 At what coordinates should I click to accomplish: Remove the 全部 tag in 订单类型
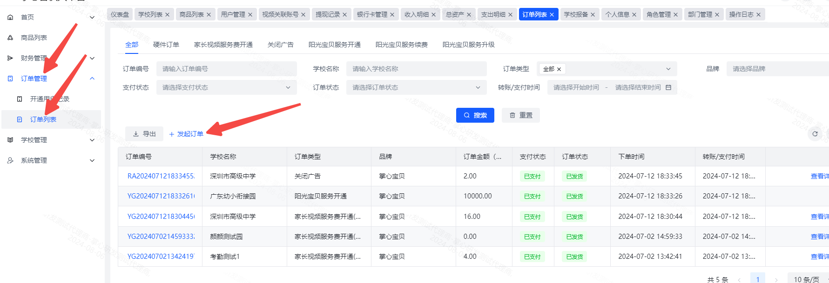coord(559,69)
